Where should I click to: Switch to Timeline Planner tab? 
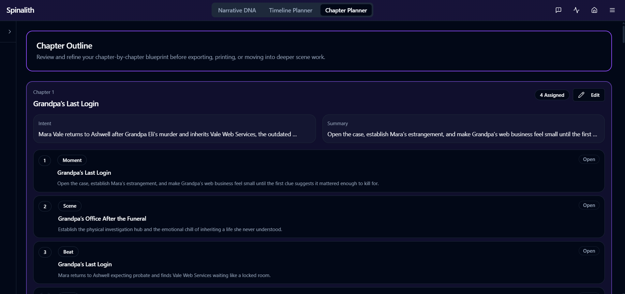tap(290, 10)
